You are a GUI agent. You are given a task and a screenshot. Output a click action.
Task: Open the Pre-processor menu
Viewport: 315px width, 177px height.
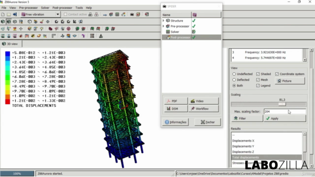(29, 8)
